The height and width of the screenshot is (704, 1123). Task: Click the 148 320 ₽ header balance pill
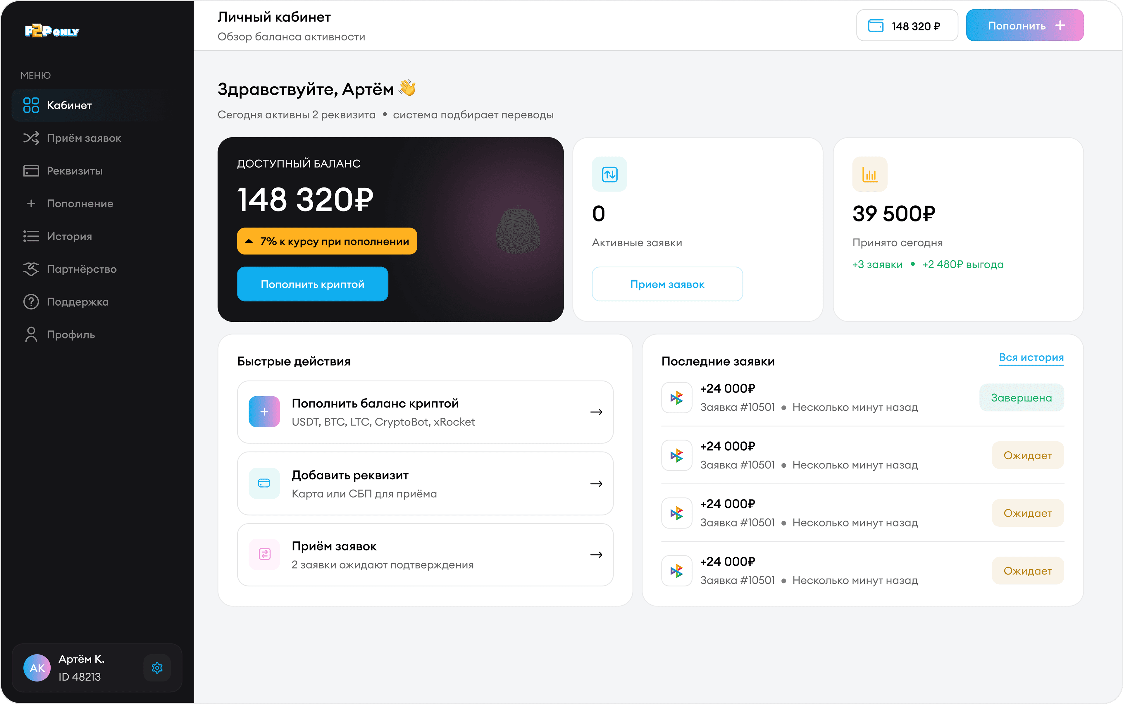pos(907,26)
